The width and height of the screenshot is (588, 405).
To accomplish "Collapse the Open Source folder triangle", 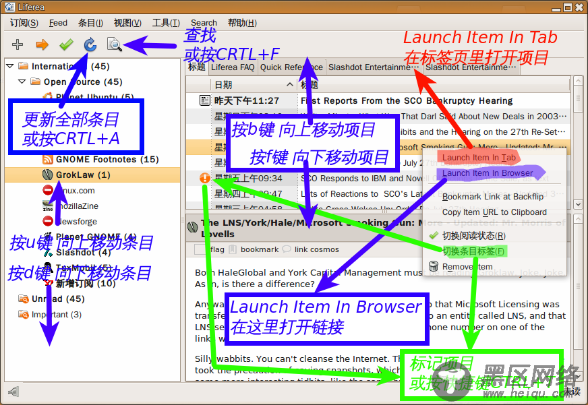I will coord(22,82).
